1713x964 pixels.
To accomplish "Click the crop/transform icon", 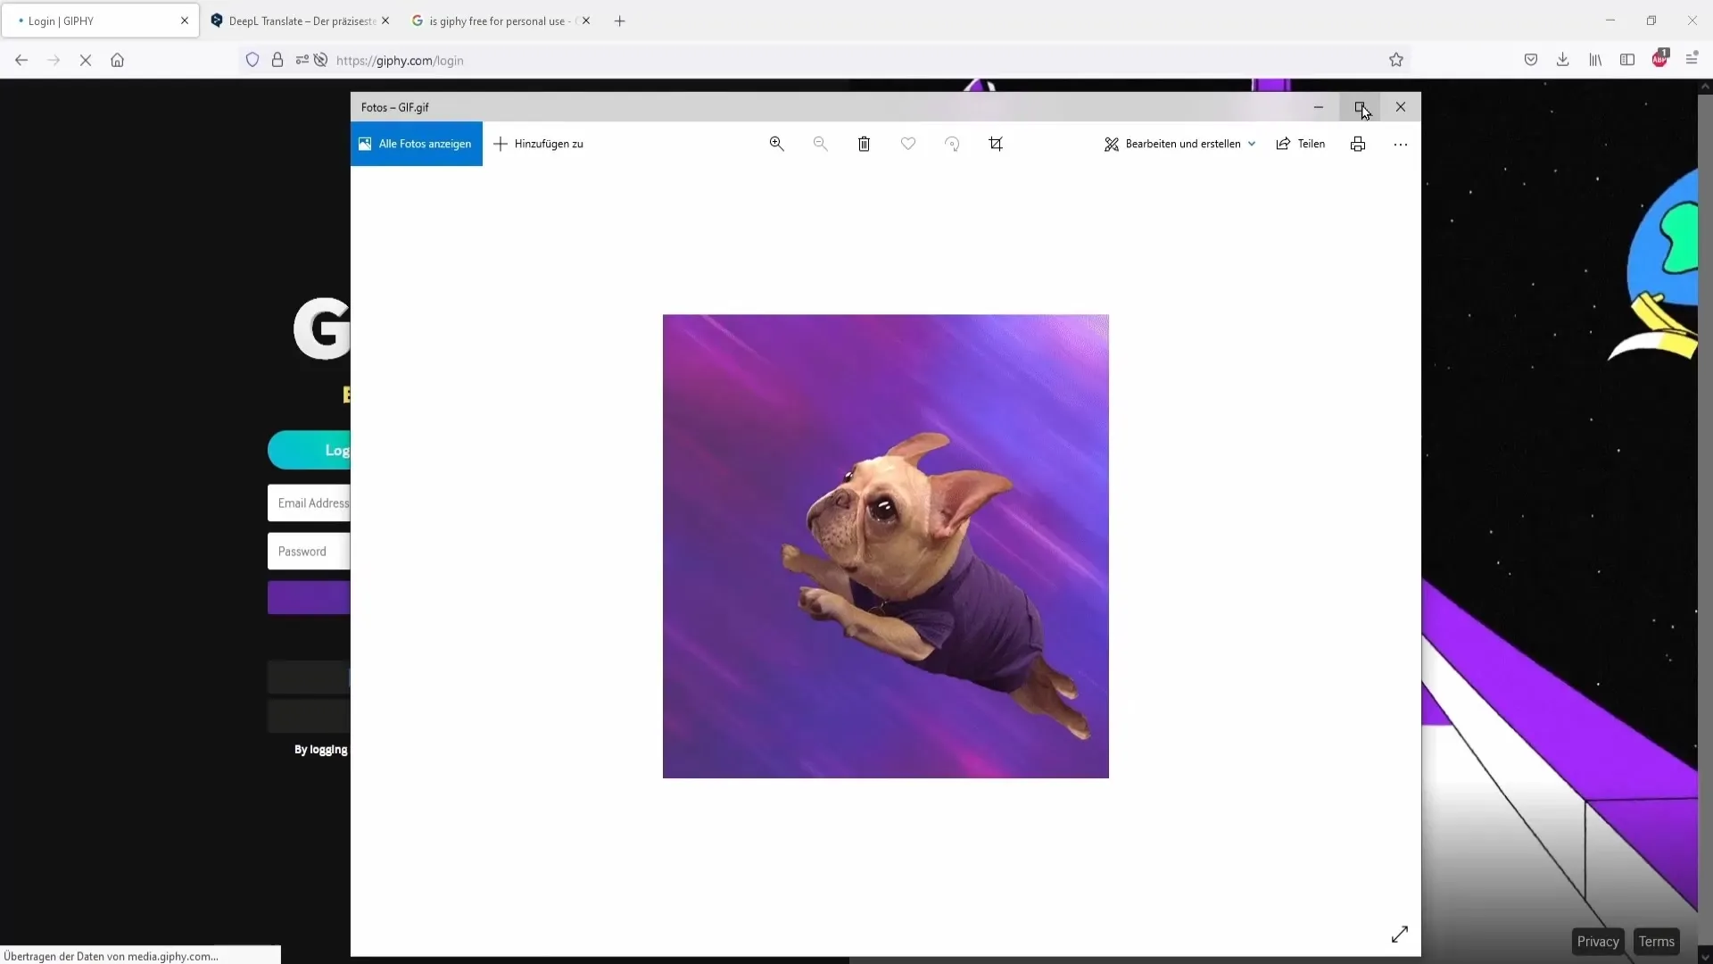I will pos(996,144).
